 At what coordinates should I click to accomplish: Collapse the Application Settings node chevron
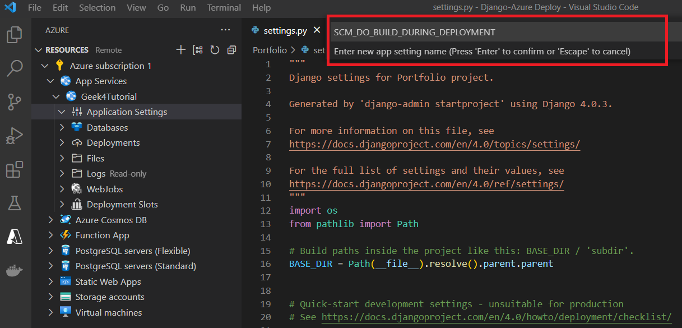62,112
